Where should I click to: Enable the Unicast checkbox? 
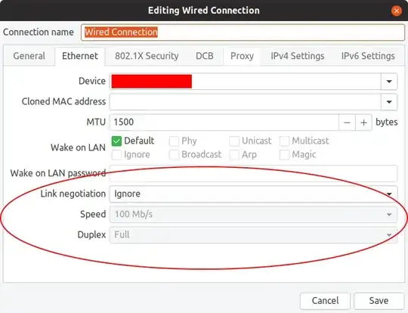tap(234, 141)
